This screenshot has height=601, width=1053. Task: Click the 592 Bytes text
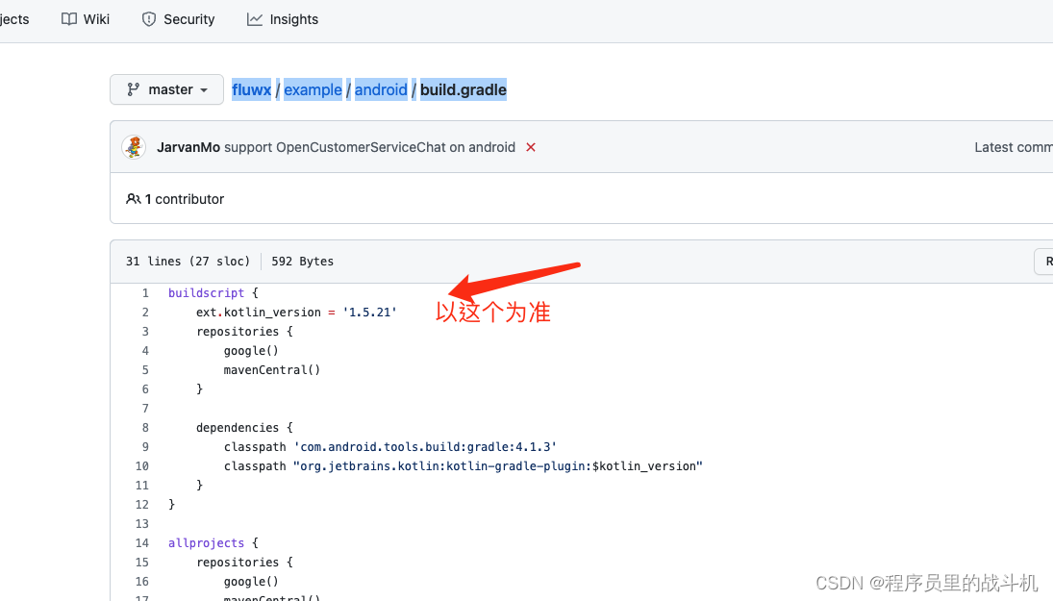pyautogui.click(x=302, y=262)
